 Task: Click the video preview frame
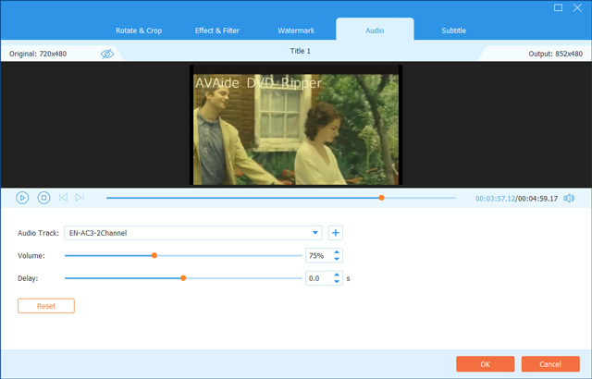click(x=296, y=125)
